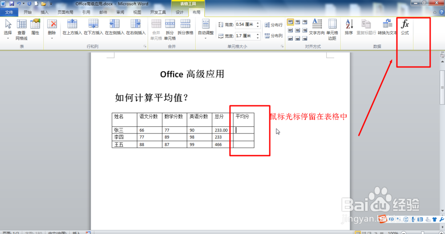
Task: Click Insert Right (在右侧插入)
Action: [x=136, y=28]
